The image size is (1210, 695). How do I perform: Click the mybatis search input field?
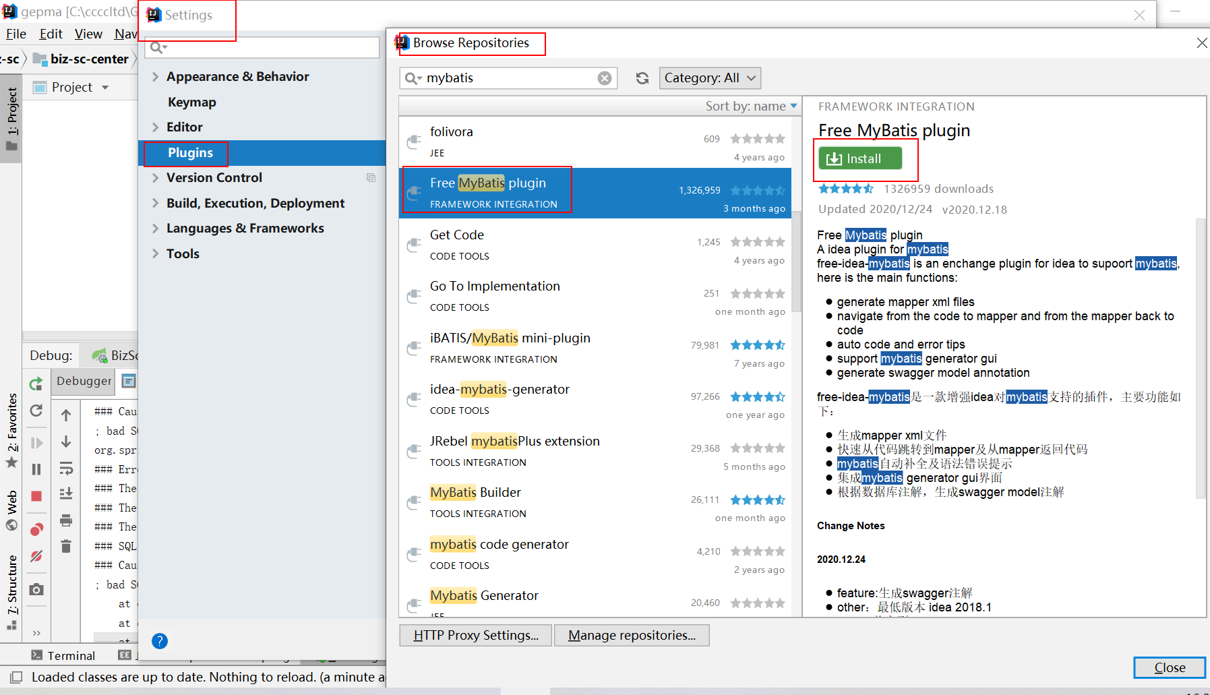508,78
